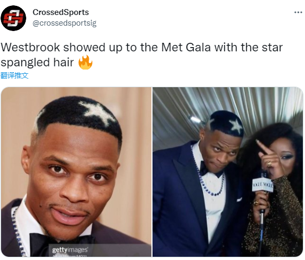305x260 pixels.
Task: Click the word Westbrook in tweet text
Action: pos(30,47)
